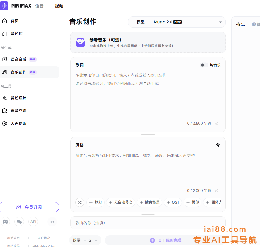Increase the song quantity with plus
This screenshot has width=260, height=247.
click(96, 240)
